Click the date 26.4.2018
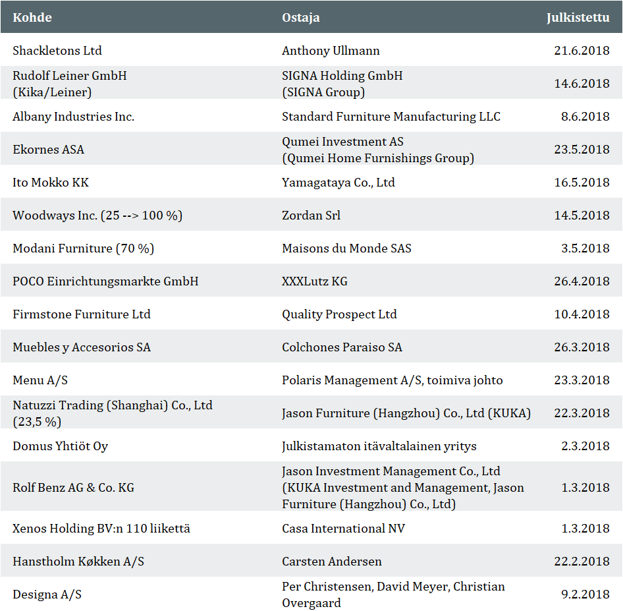Viewport: 623px width, 611px height. point(582,281)
